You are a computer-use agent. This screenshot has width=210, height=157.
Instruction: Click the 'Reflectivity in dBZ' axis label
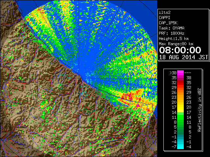(199, 110)
